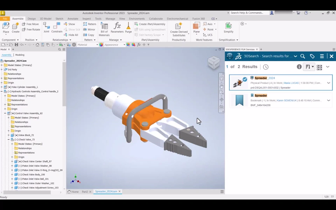Click in Search Help & Commands field
This screenshot has height=210, width=336.
pos(250,13)
